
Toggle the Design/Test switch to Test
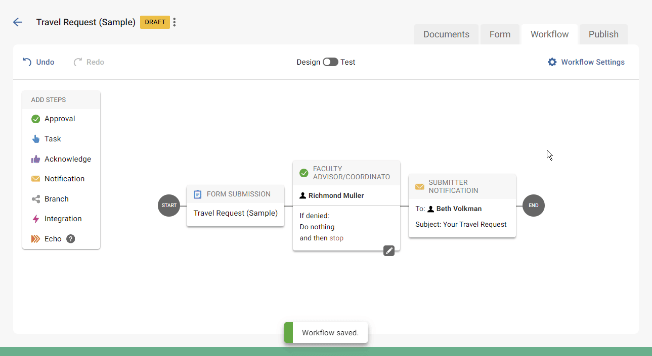click(x=329, y=62)
